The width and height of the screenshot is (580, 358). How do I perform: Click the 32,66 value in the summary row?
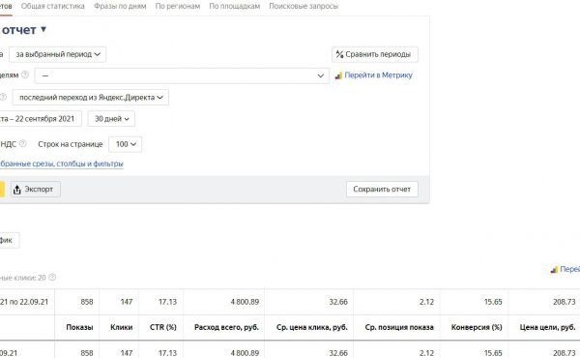(338, 302)
